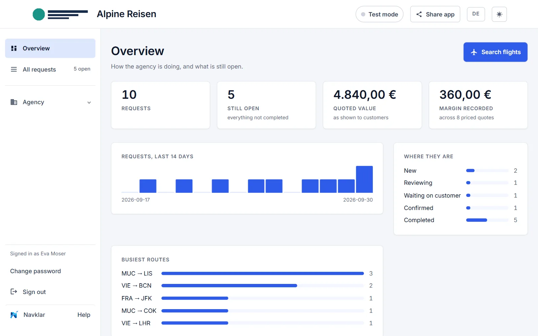Click the VIE → BCN route bar
The height and width of the screenshot is (336, 538).
point(263,286)
